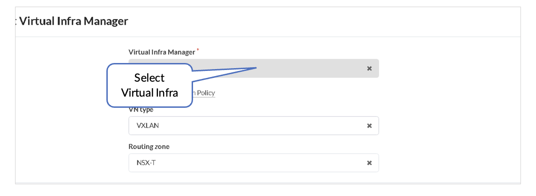Clear the Virtual Infra Manager selection
This screenshot has width=536, height=196.
point(369,69)
